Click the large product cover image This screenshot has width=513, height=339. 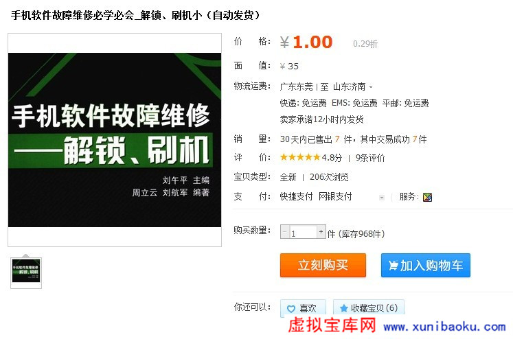pyautogui.click(x=115, y=140)
